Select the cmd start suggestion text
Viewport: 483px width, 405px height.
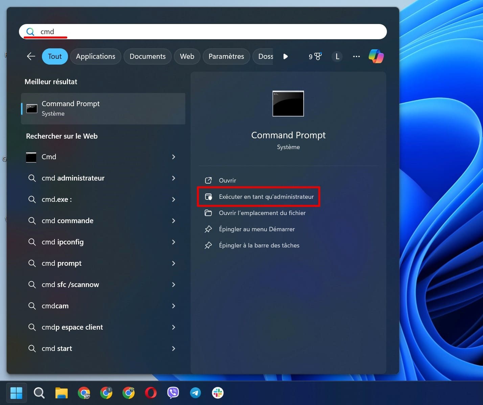click(57, 349)
